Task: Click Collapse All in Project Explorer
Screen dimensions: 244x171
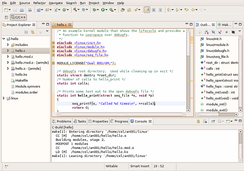Action: point(26,32)
